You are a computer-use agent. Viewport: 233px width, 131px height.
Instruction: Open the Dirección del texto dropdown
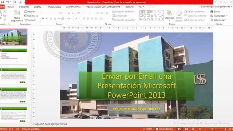pos(123,12)
